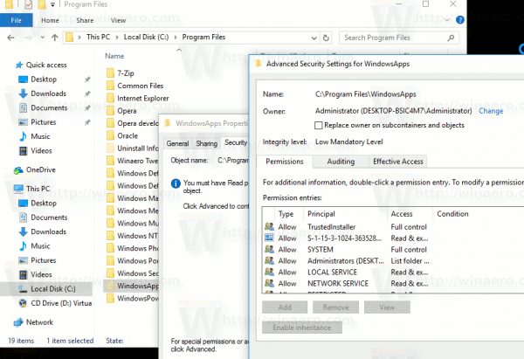Image resolution: width=524 pixels, height=359 pixels.
Task: Check Replace owner on subcontainers and objects
Action: pos(319,126)
